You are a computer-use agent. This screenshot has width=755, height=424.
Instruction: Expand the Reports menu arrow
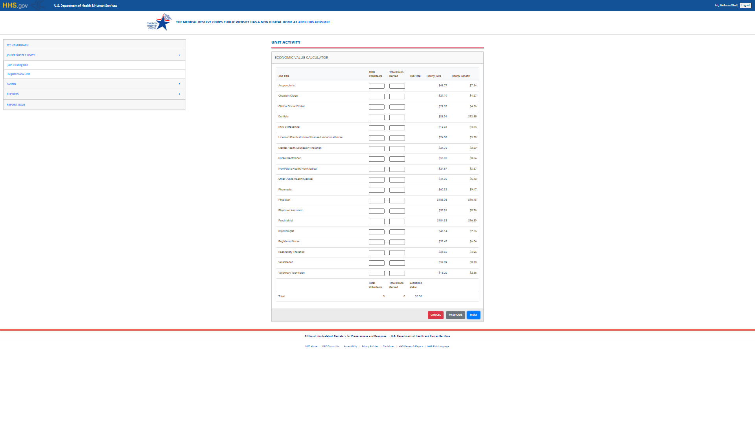tap(179, 94)
